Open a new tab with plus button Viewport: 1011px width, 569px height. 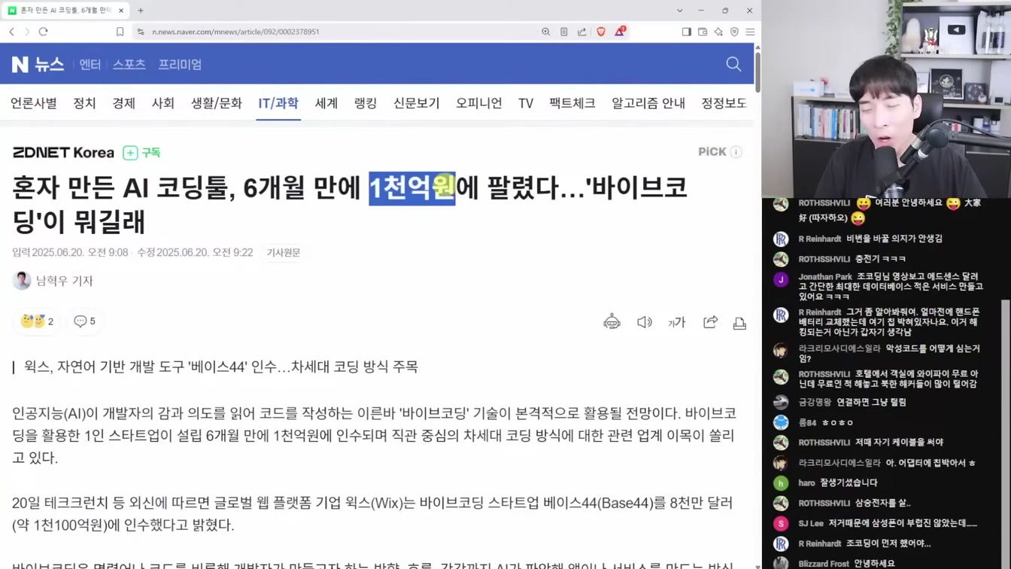[x=141, y=11]
